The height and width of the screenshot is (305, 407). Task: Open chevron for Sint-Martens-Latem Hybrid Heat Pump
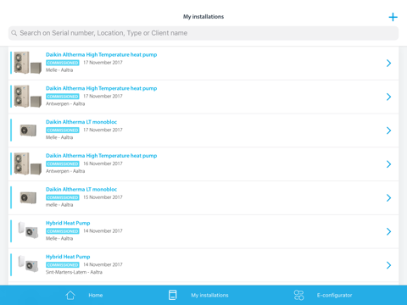point(389,265)
